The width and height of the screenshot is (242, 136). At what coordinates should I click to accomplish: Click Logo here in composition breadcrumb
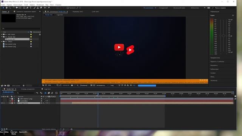pos(60,15)
